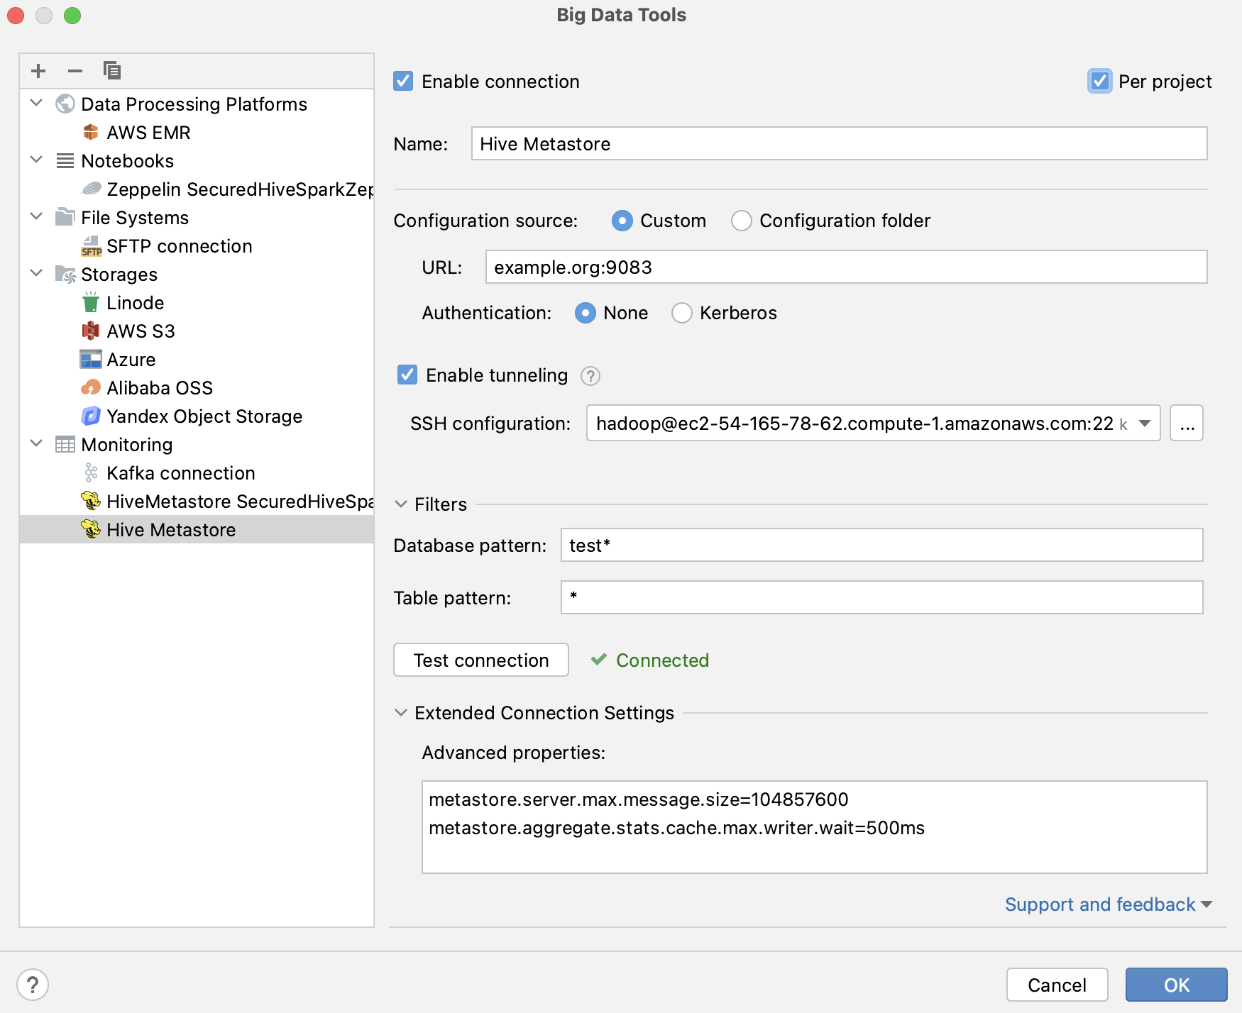Click the URL input field
Screen dimensions: 1242x1013
pyautogui.click(x=845, y=267)
